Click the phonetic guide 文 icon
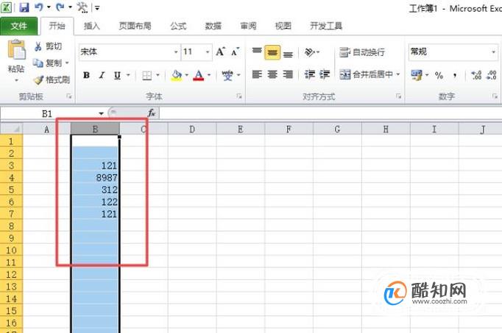 click(227, 75)
